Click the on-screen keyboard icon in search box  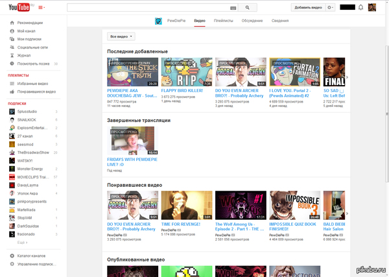click(233, 8)
